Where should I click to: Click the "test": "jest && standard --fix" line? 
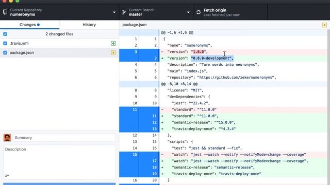point(243,148)
